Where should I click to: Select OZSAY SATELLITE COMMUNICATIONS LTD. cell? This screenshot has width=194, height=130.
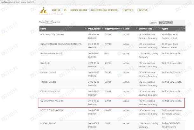(61, 44)
